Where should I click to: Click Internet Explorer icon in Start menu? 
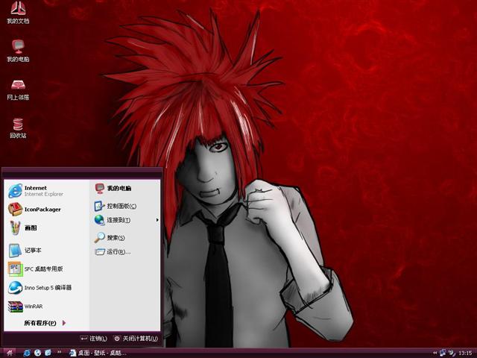15,191
